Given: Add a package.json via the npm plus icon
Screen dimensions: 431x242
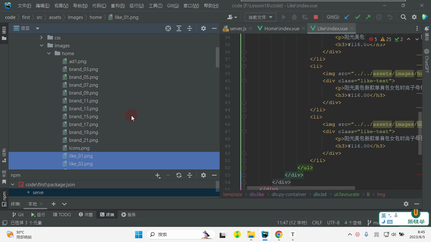Looking at the screenshot, I should coord(158,175).
